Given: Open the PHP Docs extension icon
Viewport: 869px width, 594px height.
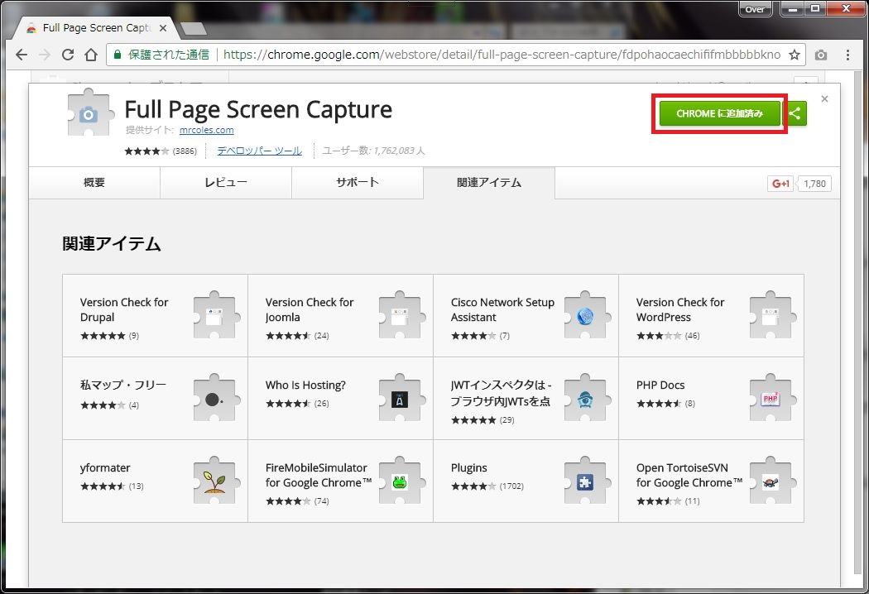Looking at the screenshot, I should point(772,397).
